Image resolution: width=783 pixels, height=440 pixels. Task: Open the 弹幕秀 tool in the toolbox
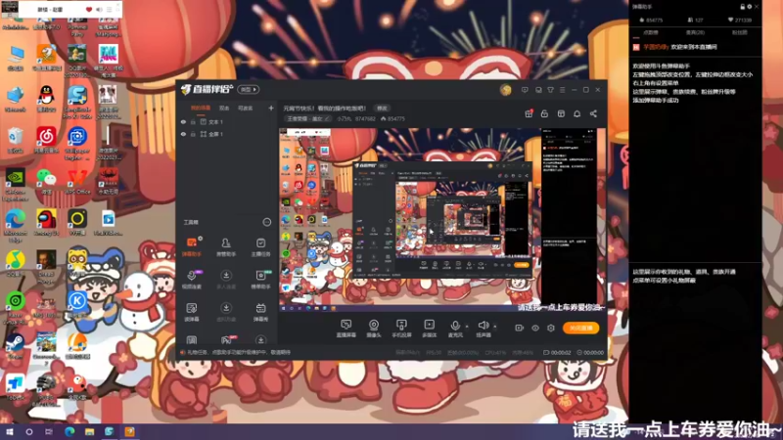click(260, 312)
